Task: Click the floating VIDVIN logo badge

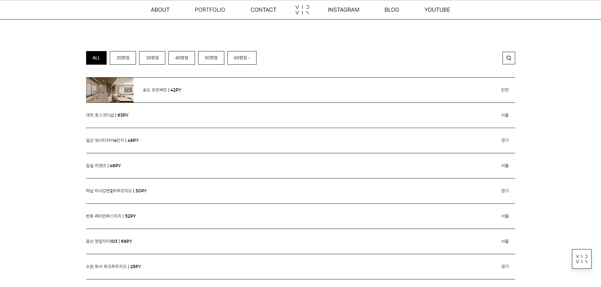Action: [581, 259]
